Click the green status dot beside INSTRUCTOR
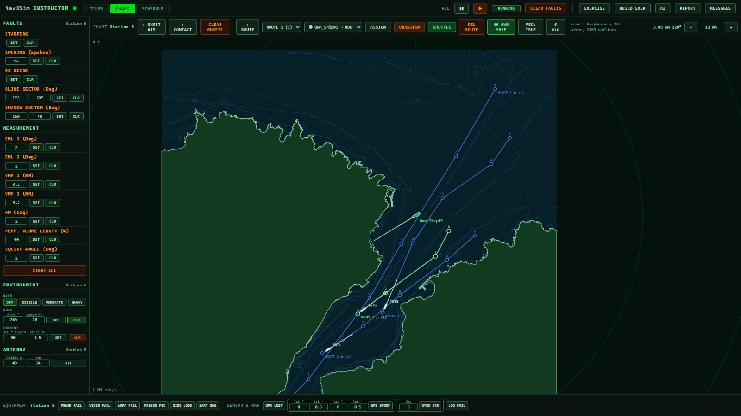The image size is (741, 416). (75, 8)
